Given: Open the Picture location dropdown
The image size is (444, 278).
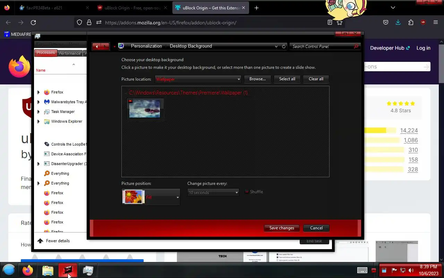Looking at the screenshot, I should point(198,79).
